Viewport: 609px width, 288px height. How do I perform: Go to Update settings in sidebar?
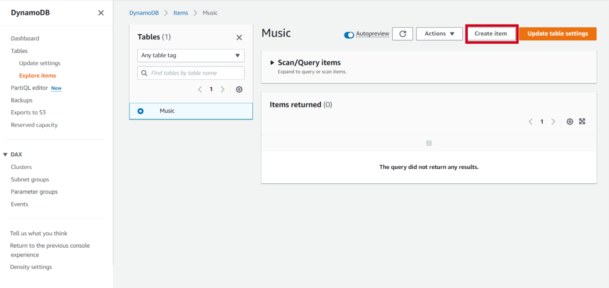click(x=40, y=63)
